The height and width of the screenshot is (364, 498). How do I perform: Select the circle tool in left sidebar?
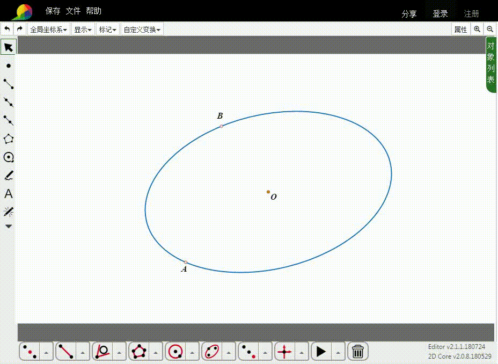[x=9, y=157]
